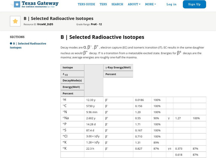Open the SEARCH page from the navigation
This screenshot has width=216, height=158.
[117, 4]
